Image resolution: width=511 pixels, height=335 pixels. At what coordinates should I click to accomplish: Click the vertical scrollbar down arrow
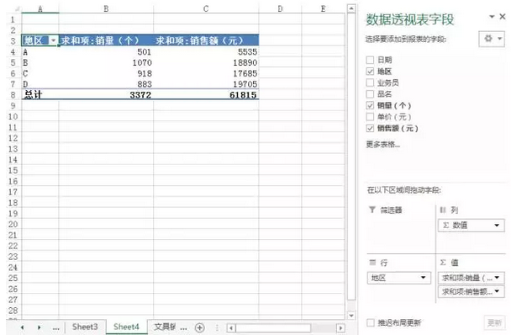(x=351, y=315)
